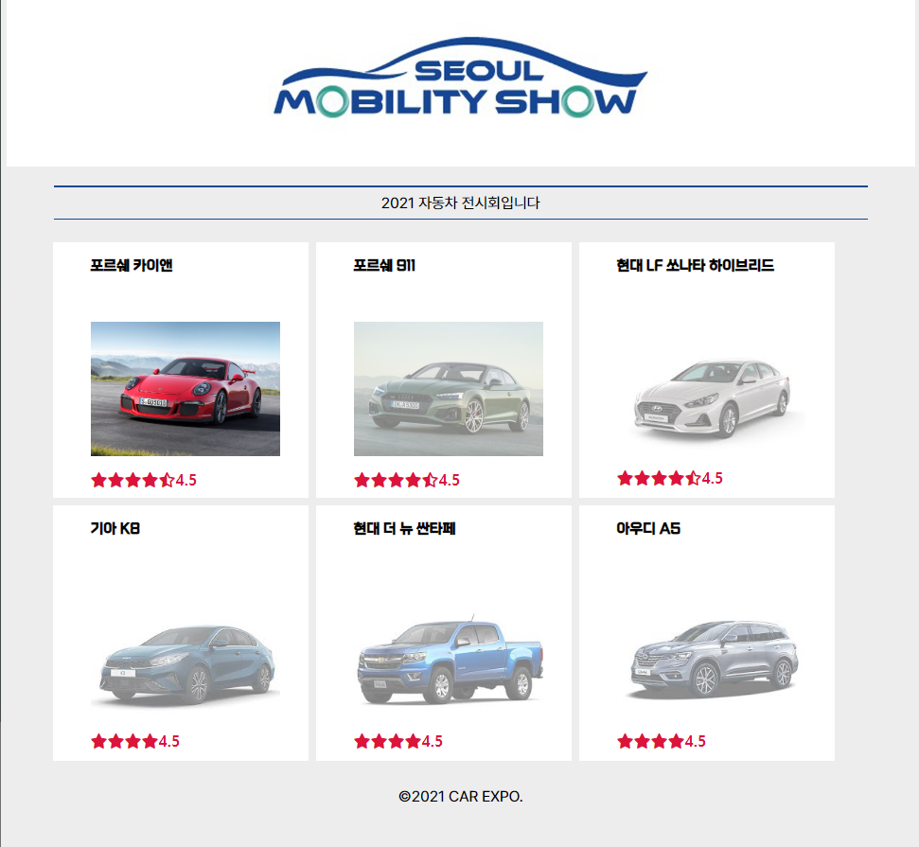The image size is (919, 847).
Task: Click the 4.5 rating of 쏘나타 하이브리드
Action: coord(713,478)
